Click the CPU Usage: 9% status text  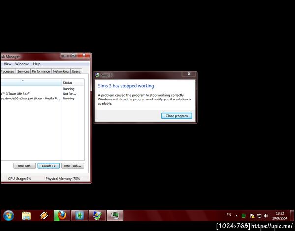coord(20,179)
